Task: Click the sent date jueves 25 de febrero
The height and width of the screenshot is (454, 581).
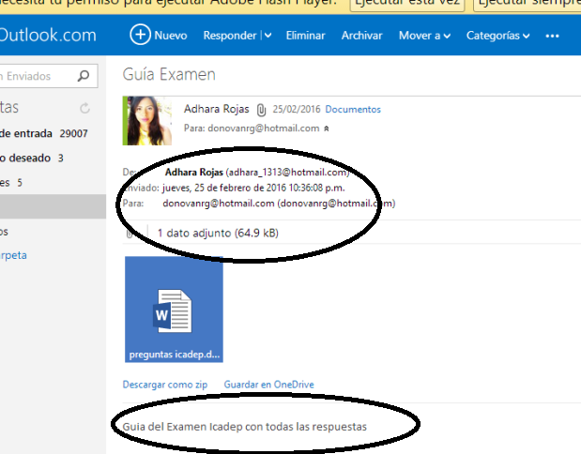Action: [x=253, y=188]
